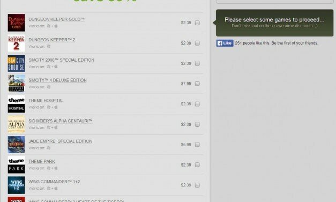Click 'Please select some games to proceed' message
Screen dimensions: 336x202
click(x=274, y=20)
